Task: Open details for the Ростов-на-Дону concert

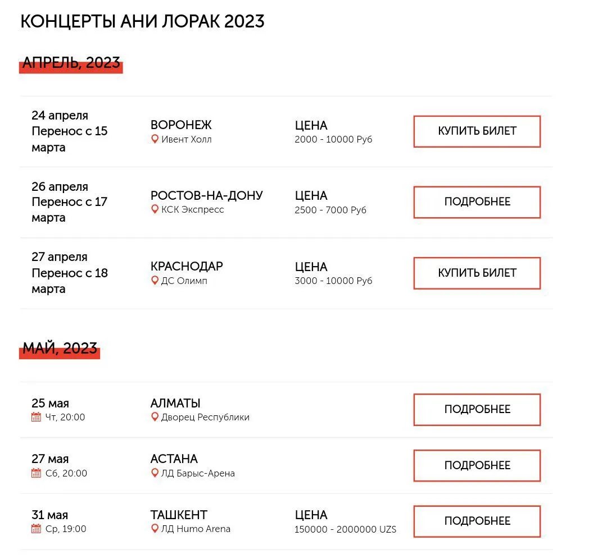Action: click(x=477, y=202)
